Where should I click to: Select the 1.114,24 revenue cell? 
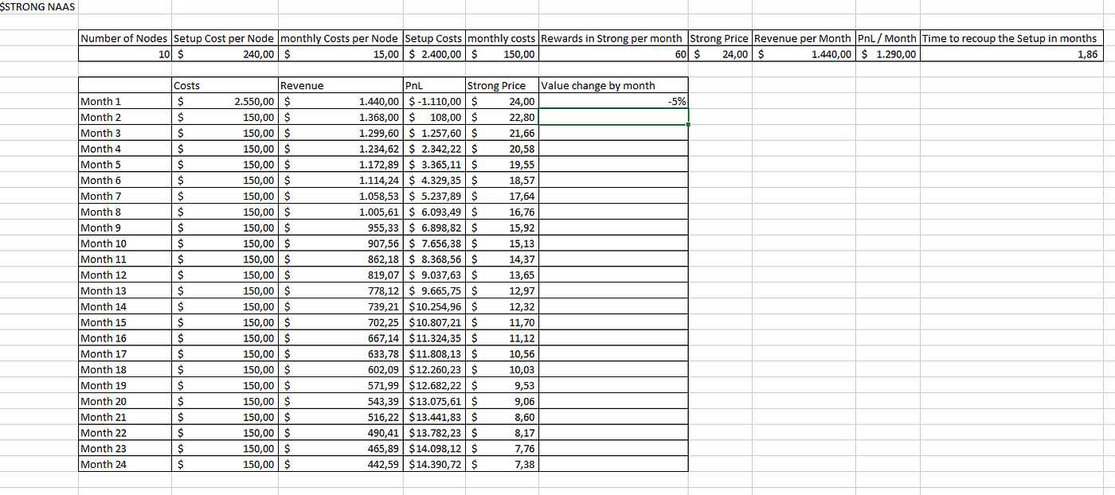340,180
